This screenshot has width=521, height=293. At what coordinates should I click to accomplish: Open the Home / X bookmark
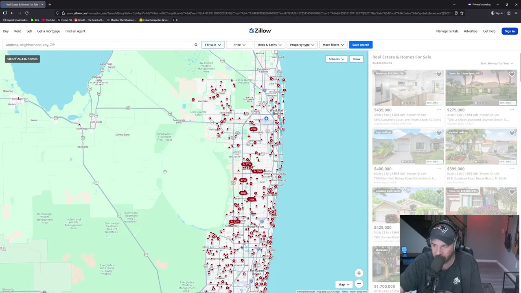64,20
